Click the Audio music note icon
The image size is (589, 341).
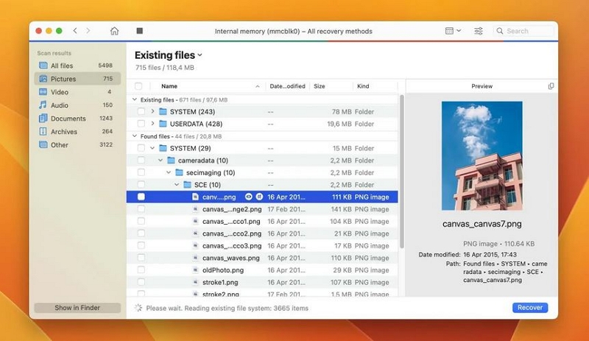point(43,105)
